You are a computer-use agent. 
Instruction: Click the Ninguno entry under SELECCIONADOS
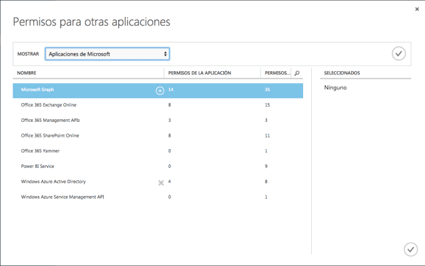point(335,87)
